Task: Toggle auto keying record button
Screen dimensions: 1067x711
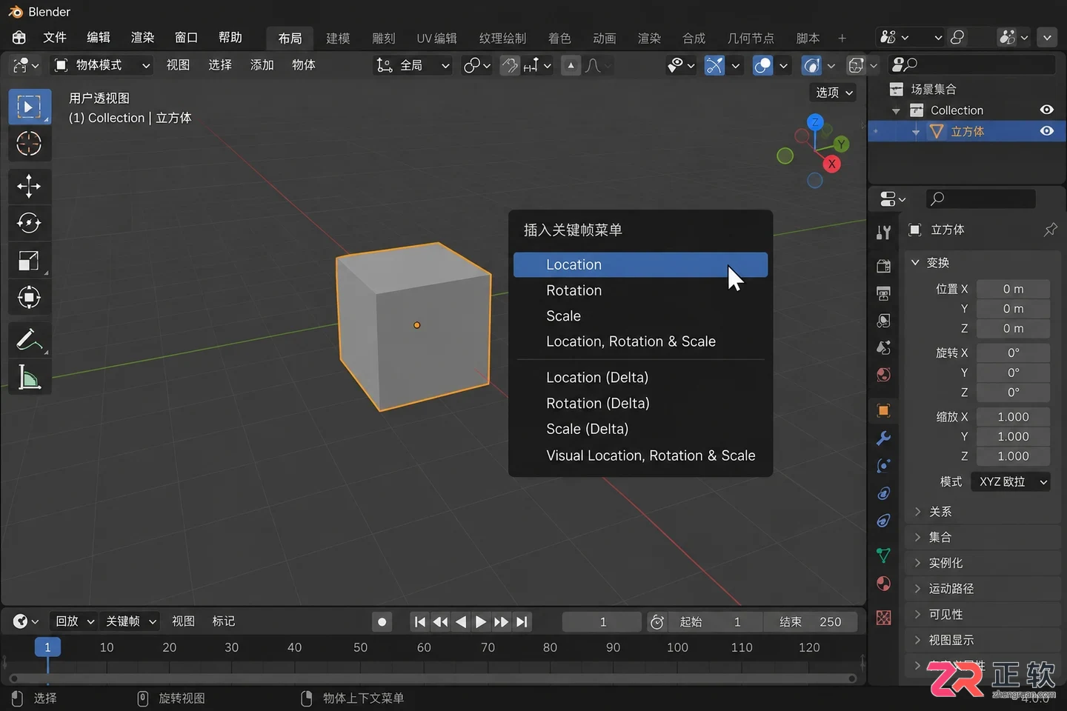Action: click(382, 622)
